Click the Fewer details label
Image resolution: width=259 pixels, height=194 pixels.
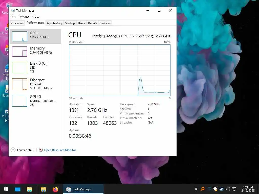coord(26,150)
